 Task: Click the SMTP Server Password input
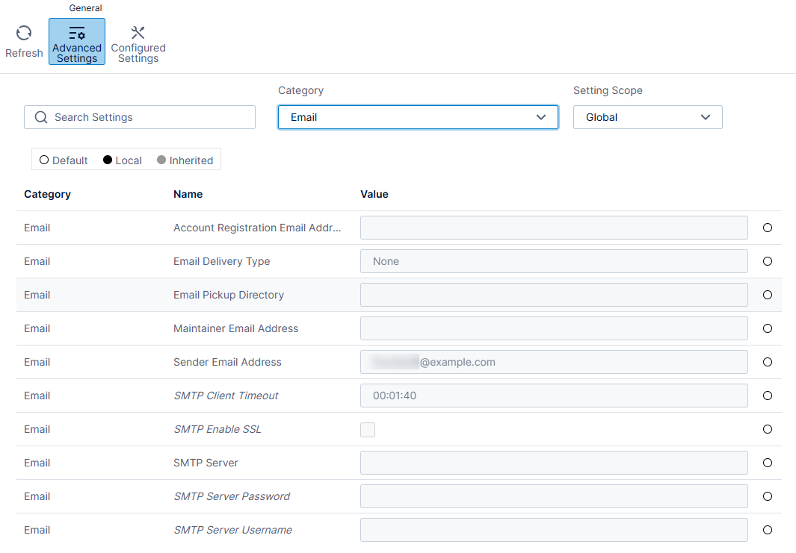point(553,496)
